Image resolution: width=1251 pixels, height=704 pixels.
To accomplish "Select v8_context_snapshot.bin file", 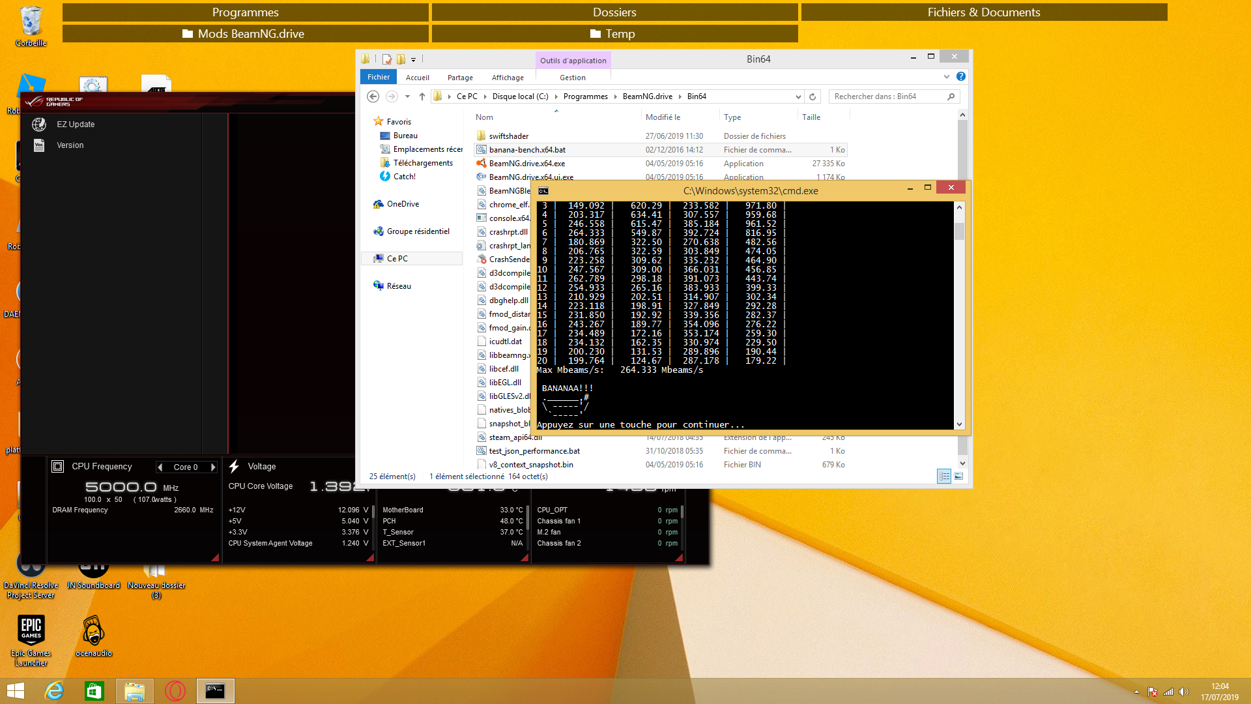I will [531, 465].
